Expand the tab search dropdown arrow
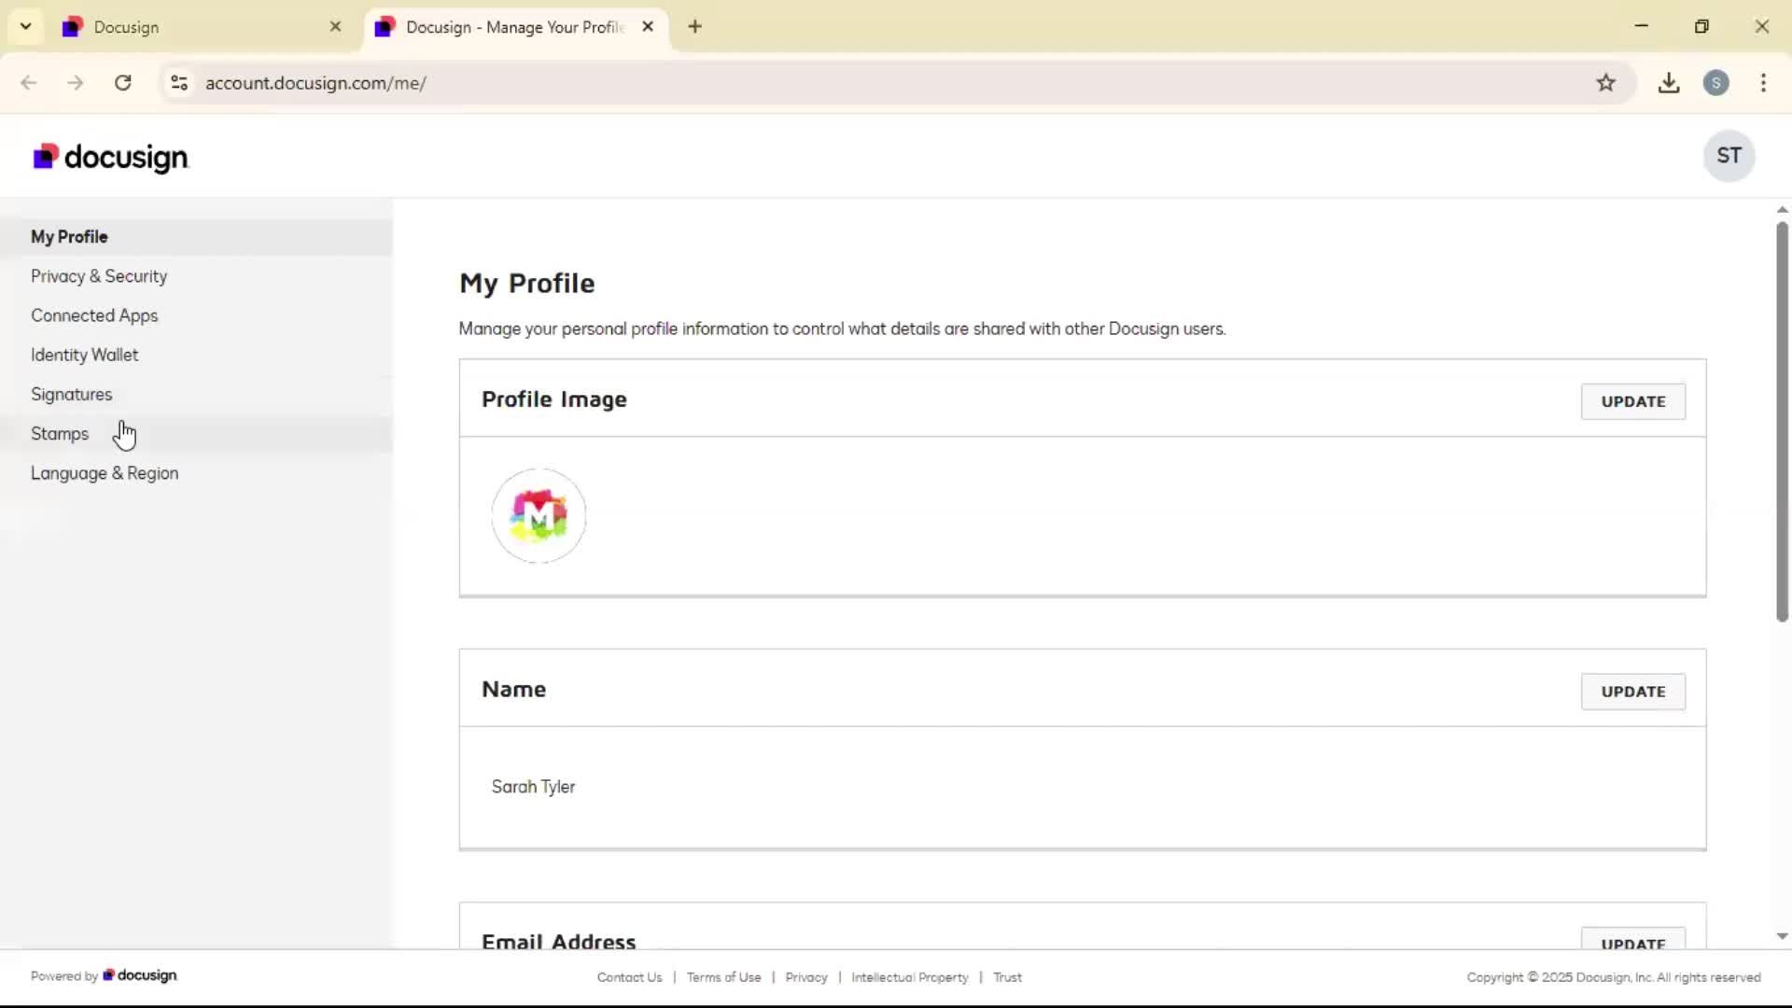Screen dimensions: 1792x1008 point(25,27)
